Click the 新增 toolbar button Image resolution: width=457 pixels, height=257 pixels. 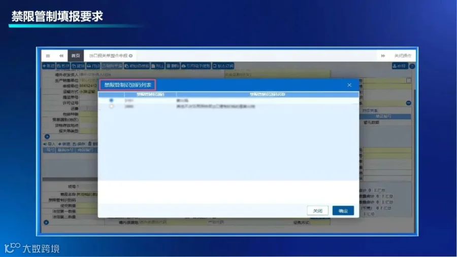point(49,66)
